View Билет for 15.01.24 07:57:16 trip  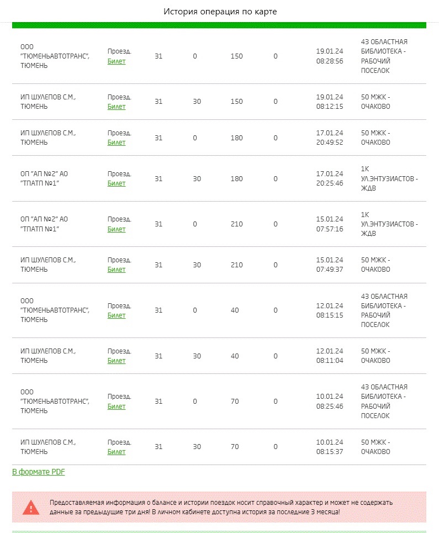[117, 229]
